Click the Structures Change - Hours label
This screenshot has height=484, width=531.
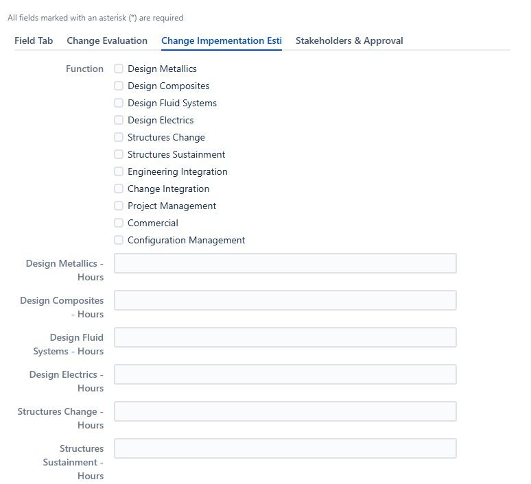click(x=60, y=418)
